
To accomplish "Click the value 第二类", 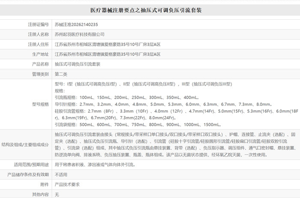I will (61, 74).
